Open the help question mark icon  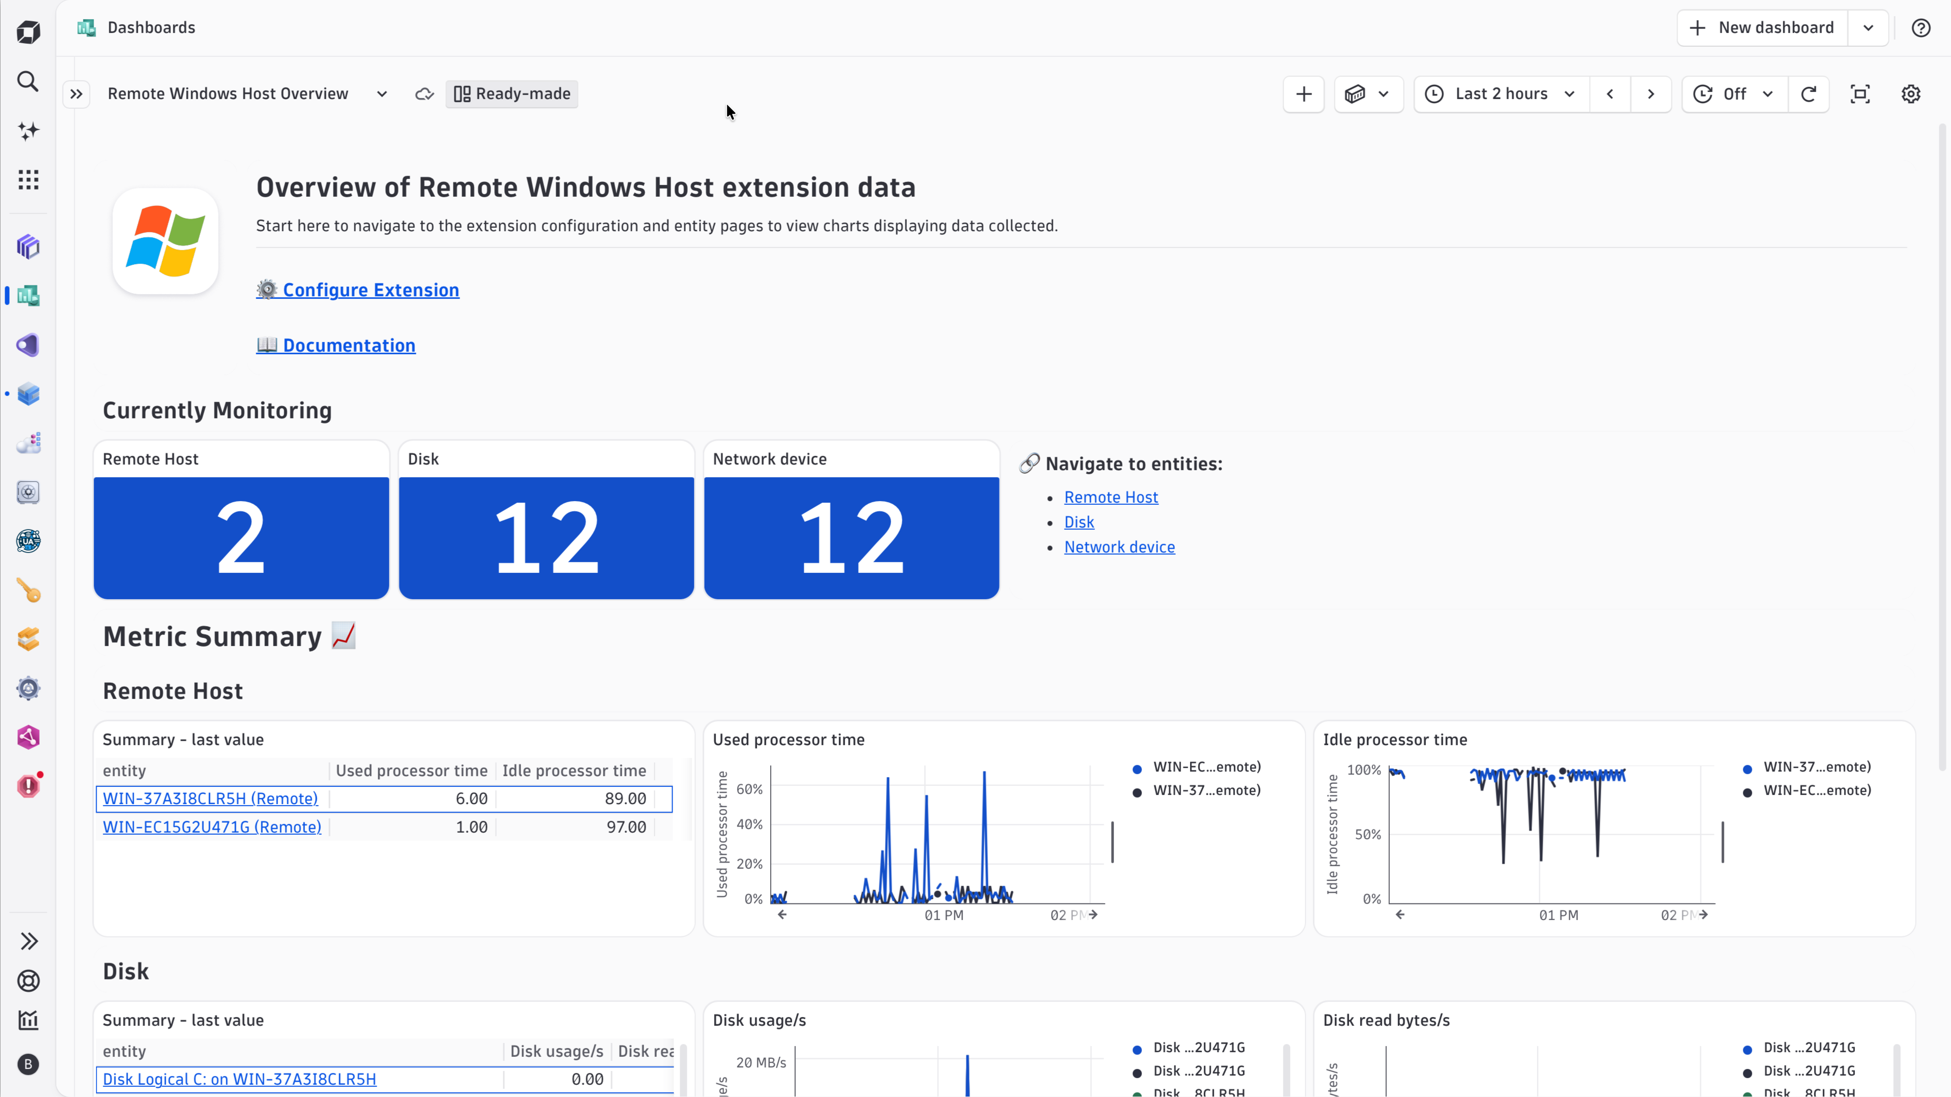pos(1920,28)
